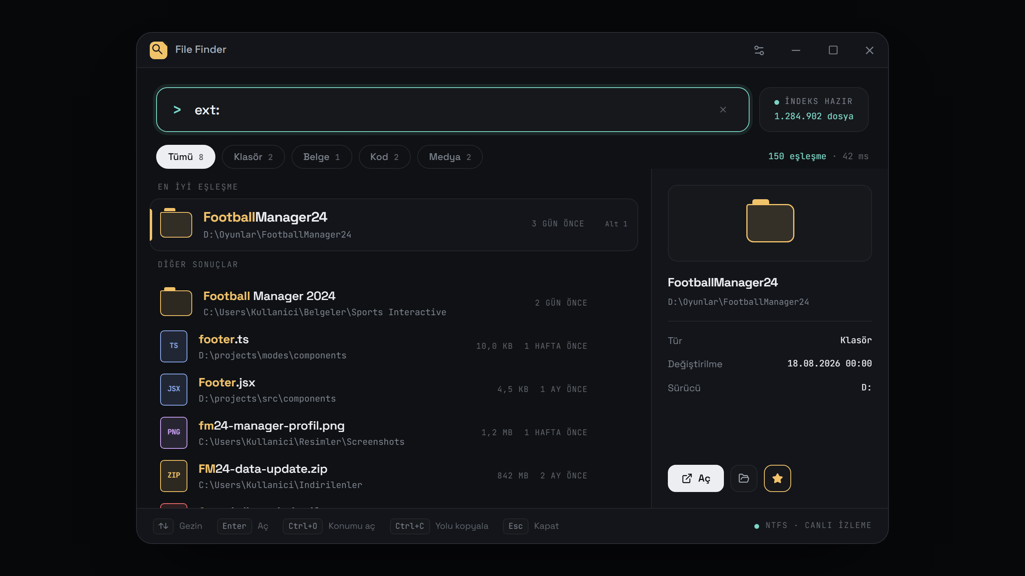Click the İNDEKS HAZIR status indicator
1025x576 pixels.
pos(814,102)
